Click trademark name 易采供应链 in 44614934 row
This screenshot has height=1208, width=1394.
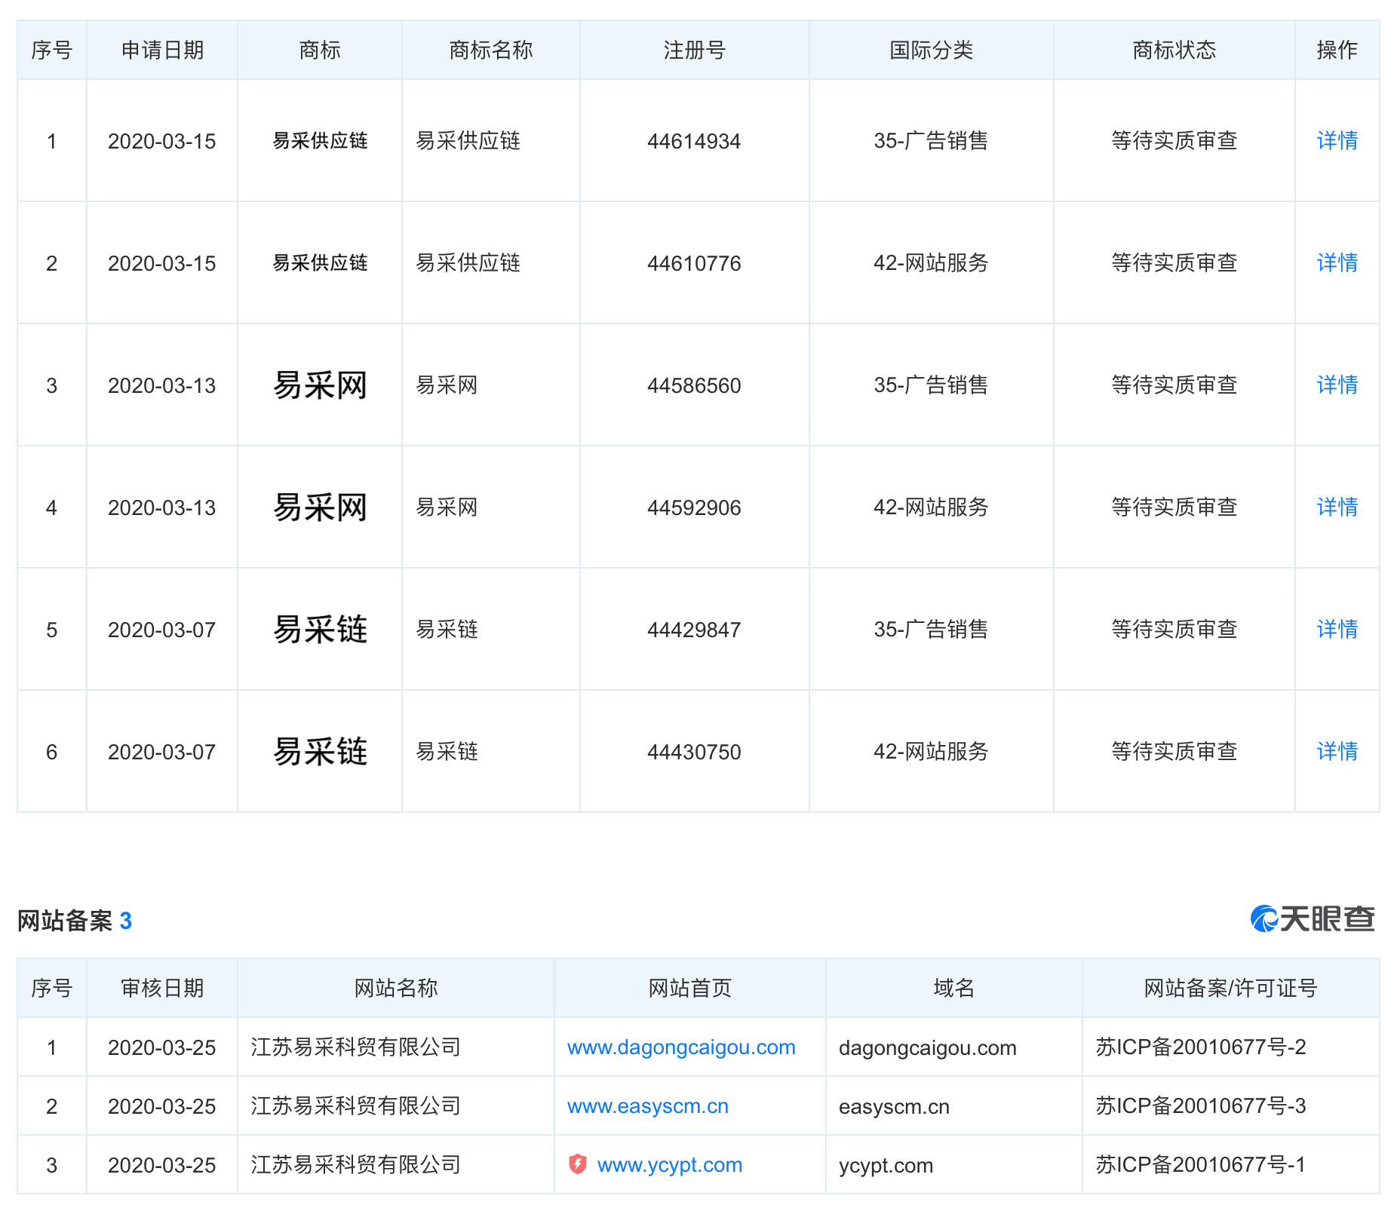click(468, 141)
